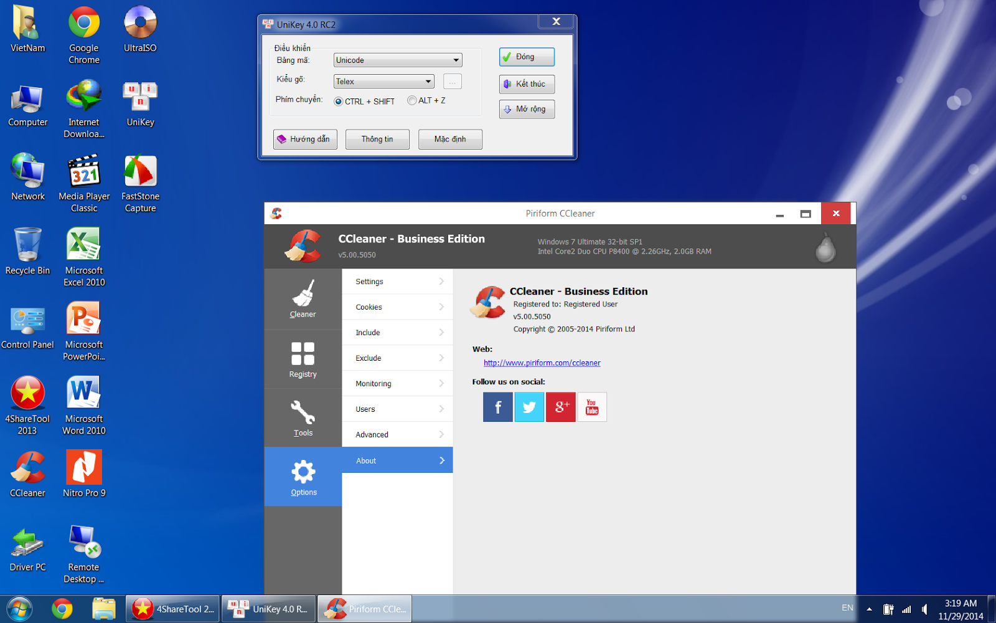Click the power battery tray icon

pos(888,609)
